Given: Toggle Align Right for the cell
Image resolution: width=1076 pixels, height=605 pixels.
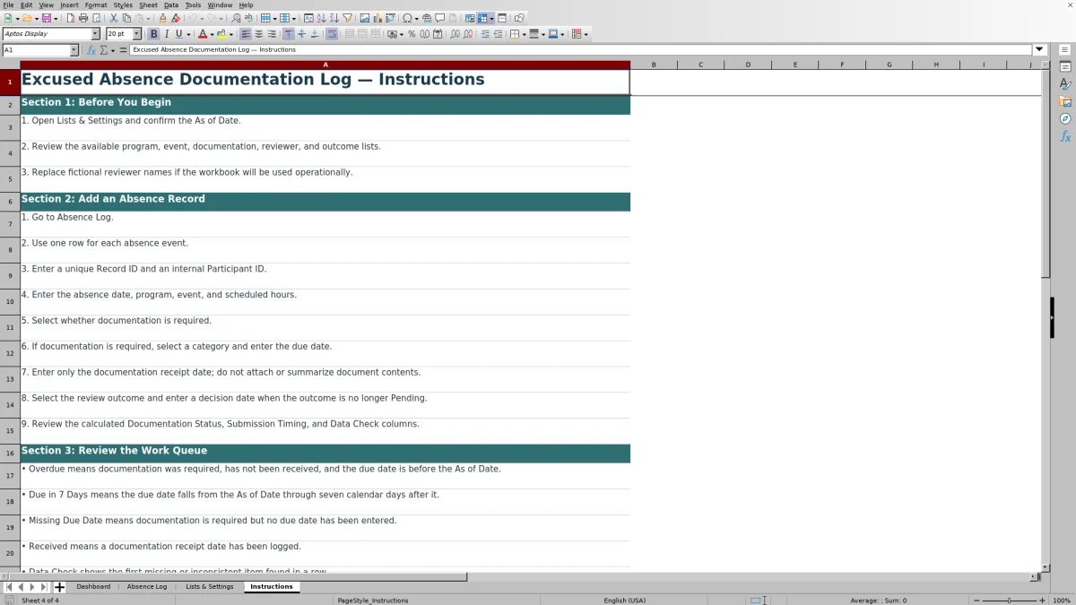Looking at the screenshot, I should [x=272, y=34].
